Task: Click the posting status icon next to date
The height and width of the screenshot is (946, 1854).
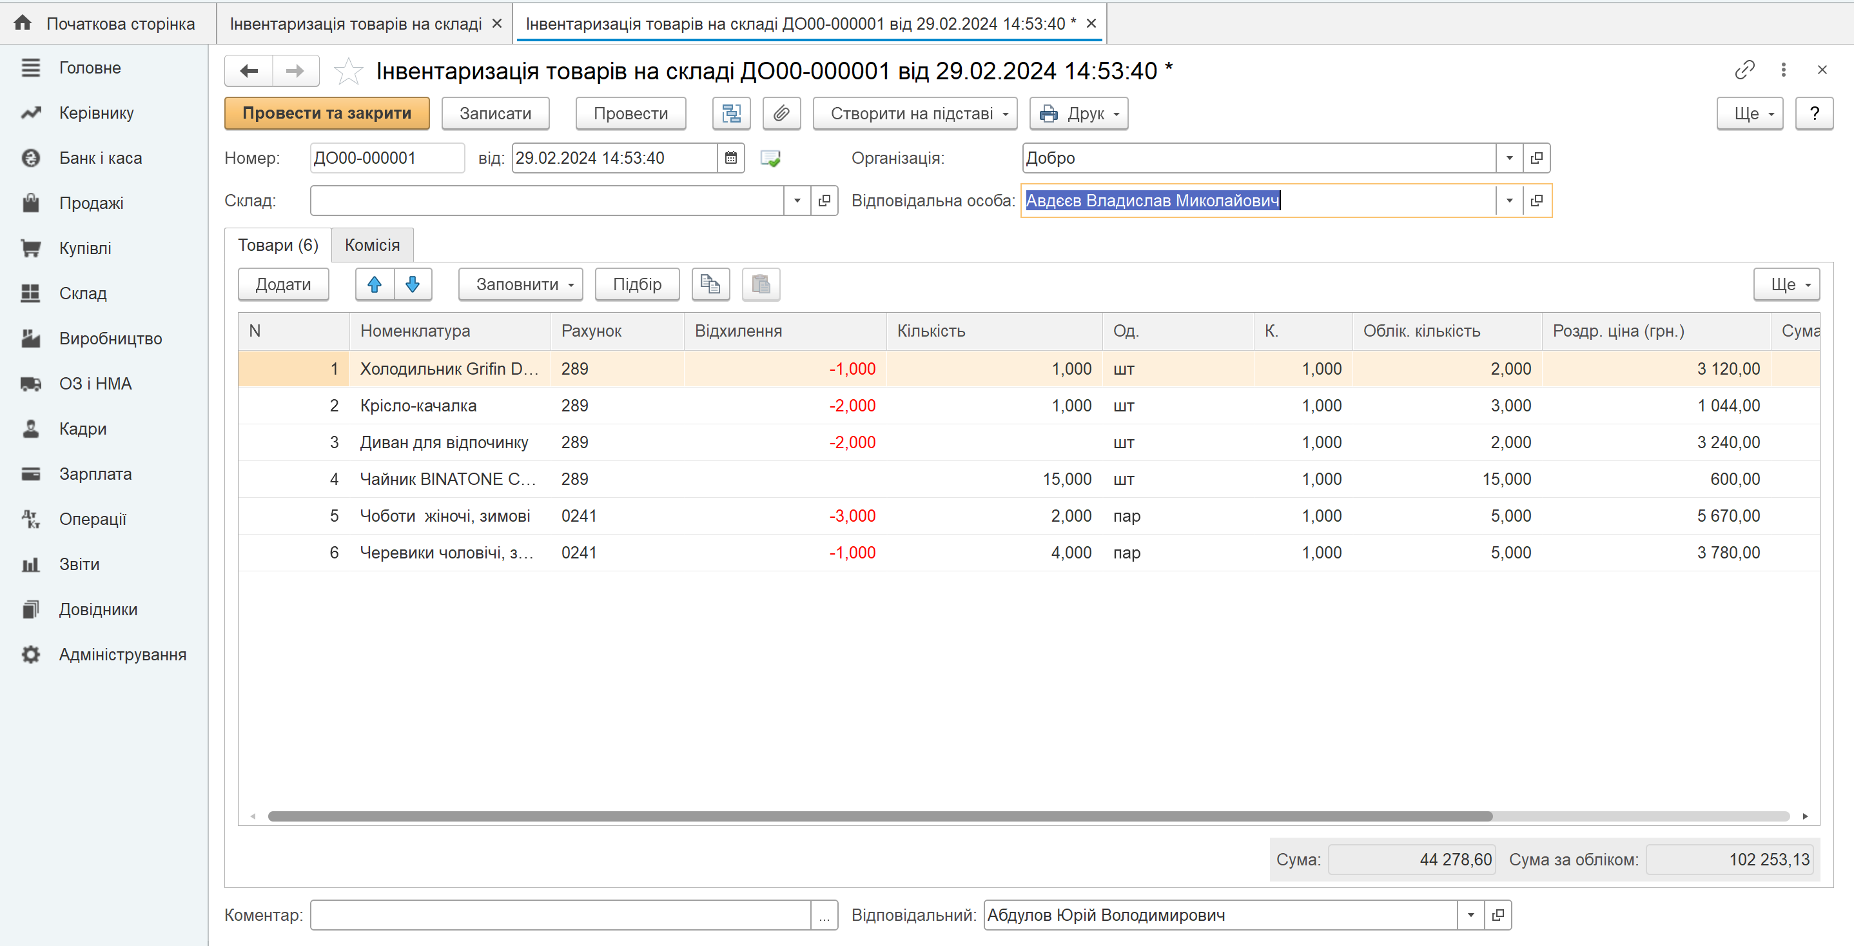Action: coord(770,159)
